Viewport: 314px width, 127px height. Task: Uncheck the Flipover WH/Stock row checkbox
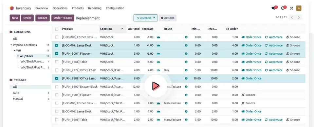coord(57,53)
